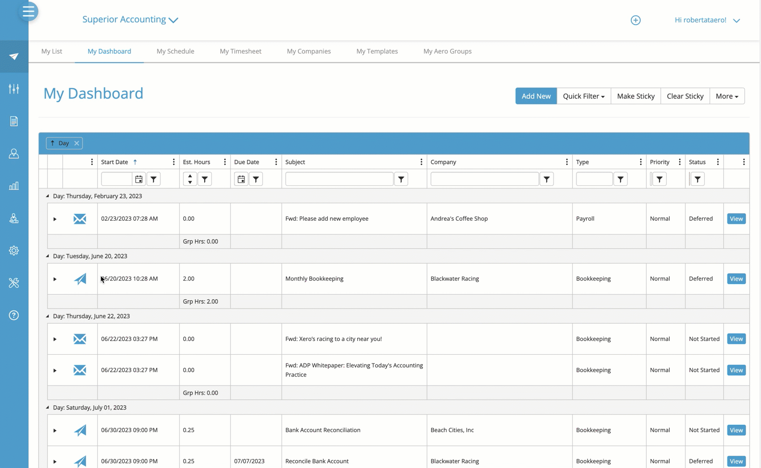Click the circled plus icon in header
The image size is (761, 468).
[635, 20]
